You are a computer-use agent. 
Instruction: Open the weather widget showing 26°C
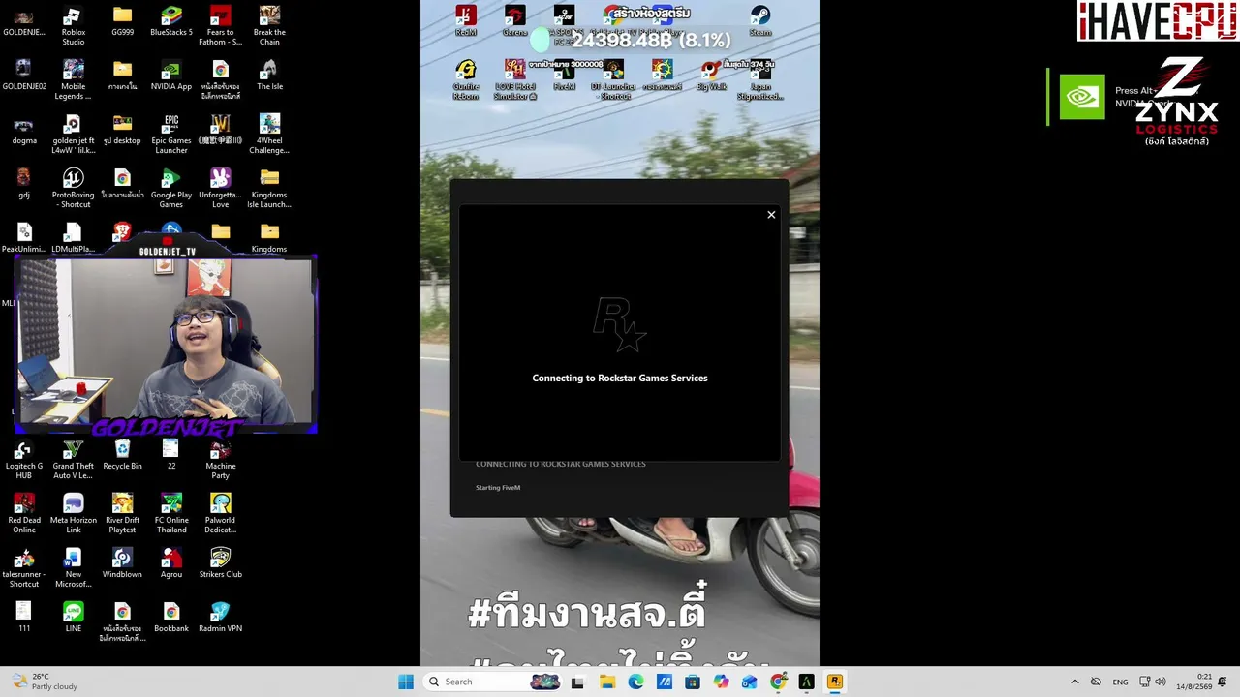(43, 682)
